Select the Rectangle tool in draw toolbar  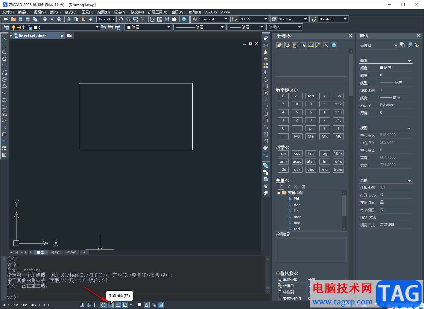pos(4,66)
